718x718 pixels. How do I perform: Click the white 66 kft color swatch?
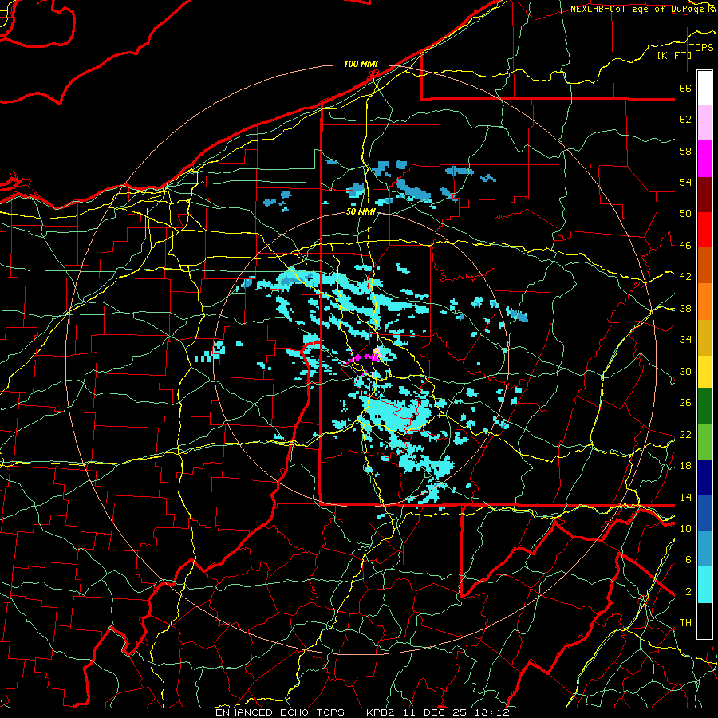(704, 88)
